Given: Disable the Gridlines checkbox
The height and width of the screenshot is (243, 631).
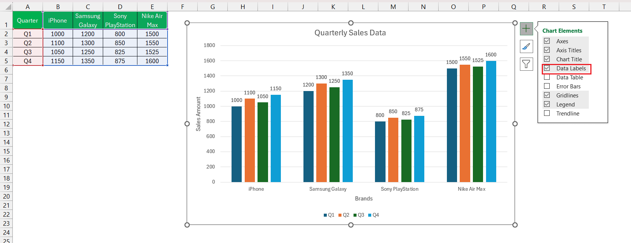Looking at the screenshot, I should tap(547, 95).
